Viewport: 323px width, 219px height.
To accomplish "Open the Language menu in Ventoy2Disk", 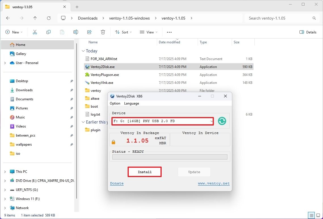I will tap(131, 103).
